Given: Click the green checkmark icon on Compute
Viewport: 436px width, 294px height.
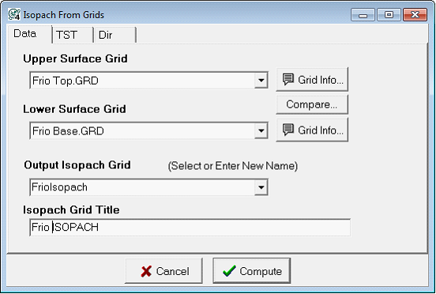Looking at the screenshot, I should click(x=229, y=271).
